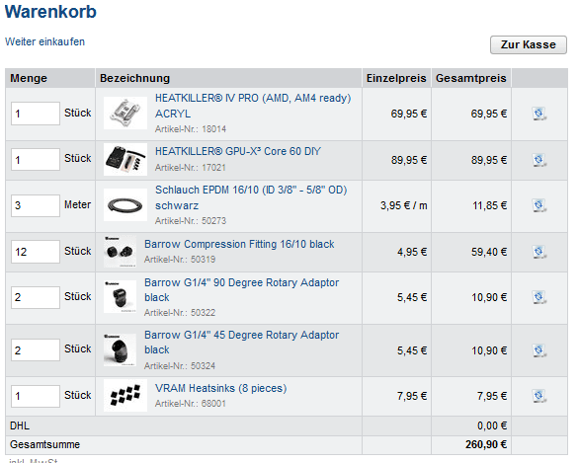Click the VRAM Heatsinks row's update icon
The image size is (579, 463).
538,396
